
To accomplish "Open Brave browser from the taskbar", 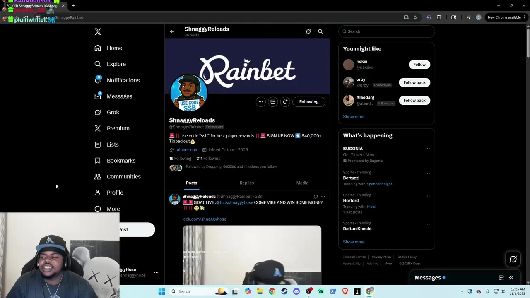I will 345,291.
